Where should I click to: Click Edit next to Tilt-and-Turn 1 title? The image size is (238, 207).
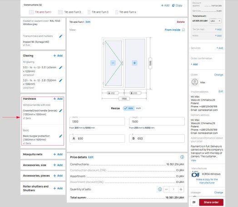(x=88, y=22)
